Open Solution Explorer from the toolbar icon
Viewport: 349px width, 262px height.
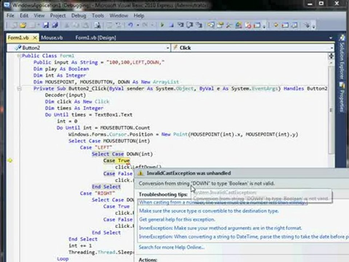tap(211, 25)
